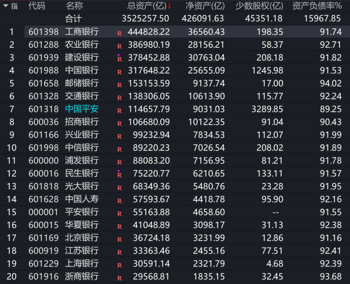This screenshot has height=284, width=350.
Task: Select the stock name 浙商银行
Action: coord(82,277)
